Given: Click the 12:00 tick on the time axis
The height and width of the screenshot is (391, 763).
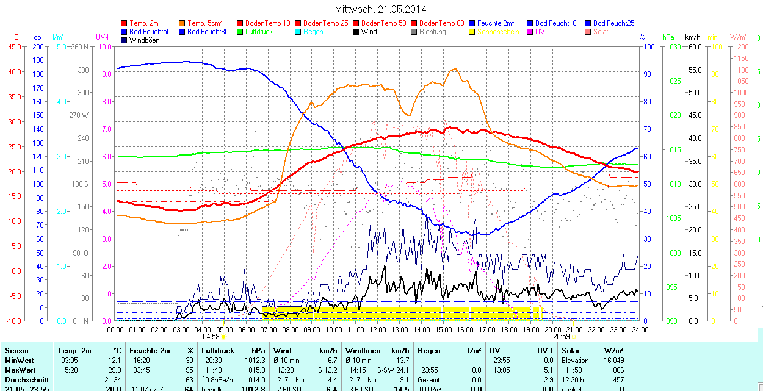Looking at the screenshot, I should click(377, 329).
